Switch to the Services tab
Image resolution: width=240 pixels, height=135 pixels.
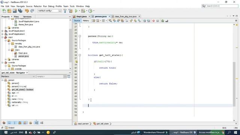coord(27,16)
